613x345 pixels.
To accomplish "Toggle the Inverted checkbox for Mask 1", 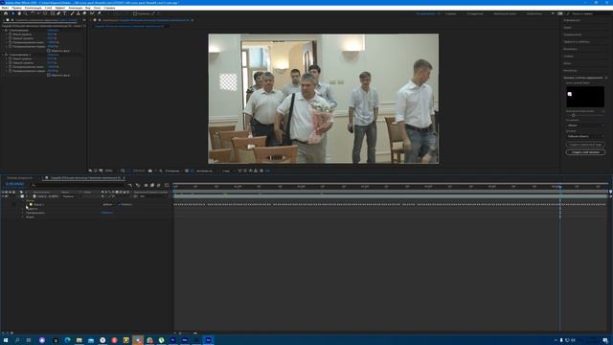I will click(119, 204).
